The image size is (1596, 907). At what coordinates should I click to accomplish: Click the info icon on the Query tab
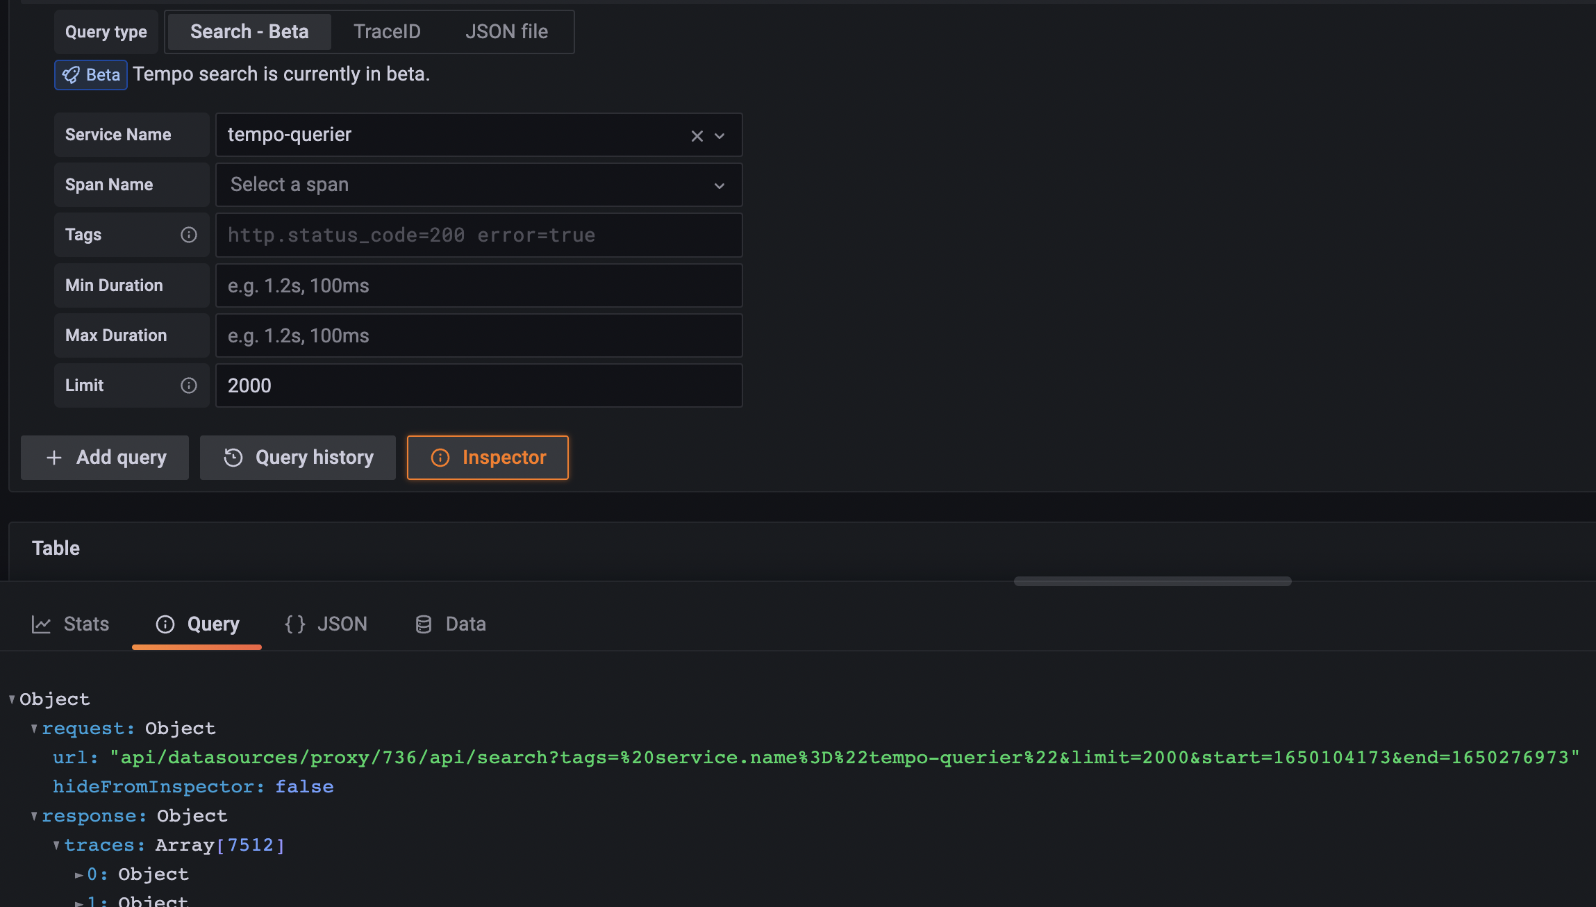pos(165,624)
